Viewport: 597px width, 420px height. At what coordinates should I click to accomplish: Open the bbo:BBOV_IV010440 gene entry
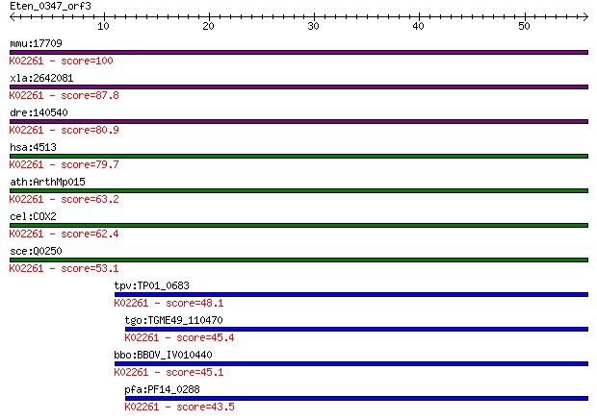pyautogui.click(x=163, y=355)
